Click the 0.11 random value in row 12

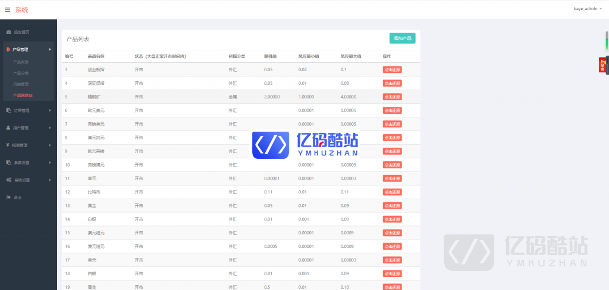(x=268, y=192)
